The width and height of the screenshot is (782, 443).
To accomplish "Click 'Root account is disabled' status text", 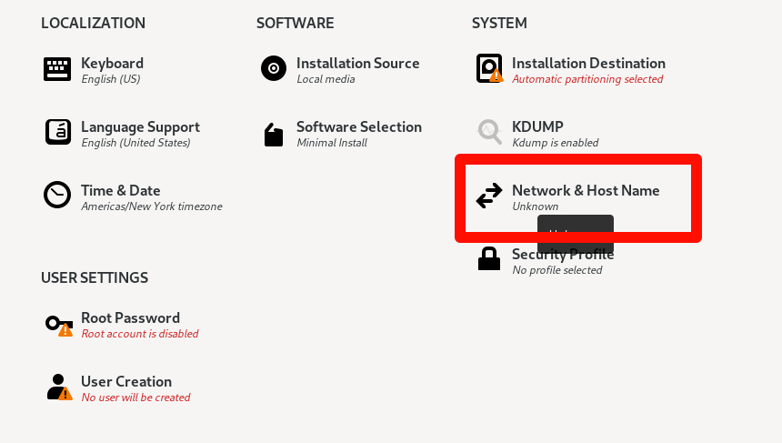I will pyautogui.click(x=140, y=334).
